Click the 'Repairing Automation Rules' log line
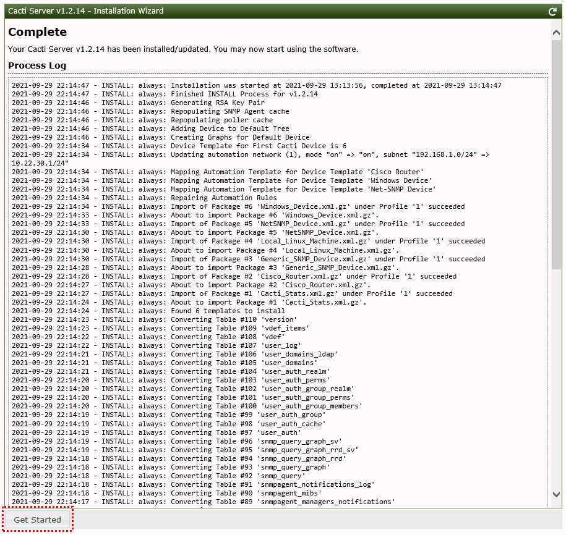This screenshot has width=566, height=535. coord(144,198)
